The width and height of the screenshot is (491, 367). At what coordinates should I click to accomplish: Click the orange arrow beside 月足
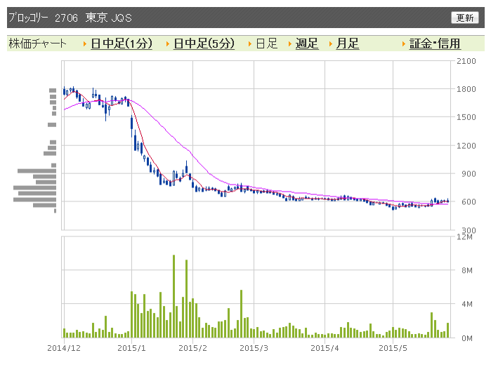pos(331,44)
